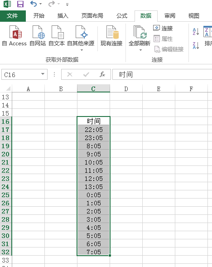
Task: Click the 编辑链接 button
Action: (169, 49)
